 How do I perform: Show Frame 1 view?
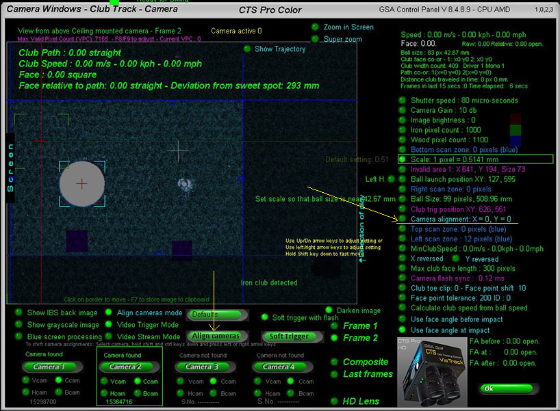pyautogui.click(x=334, y=326)
